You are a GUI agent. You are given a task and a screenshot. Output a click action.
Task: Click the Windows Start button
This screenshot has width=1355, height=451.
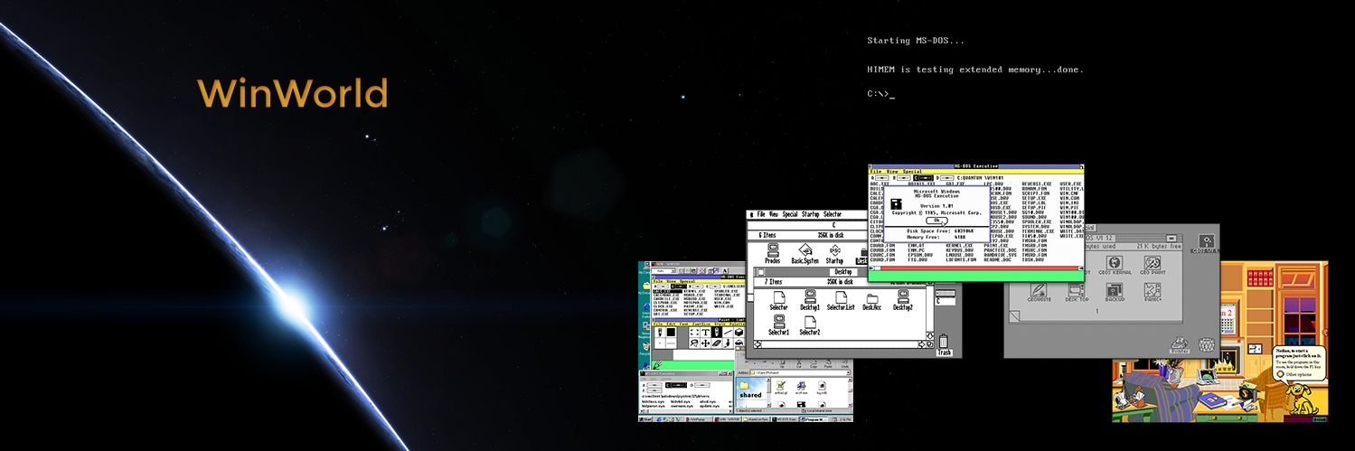click(645, 419)
